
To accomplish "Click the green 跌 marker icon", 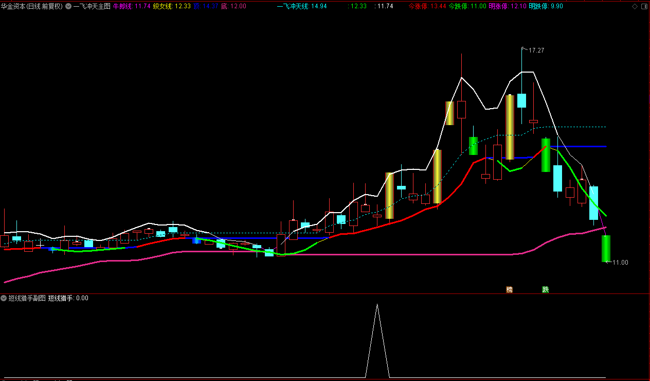I will [x=545, y=289].
